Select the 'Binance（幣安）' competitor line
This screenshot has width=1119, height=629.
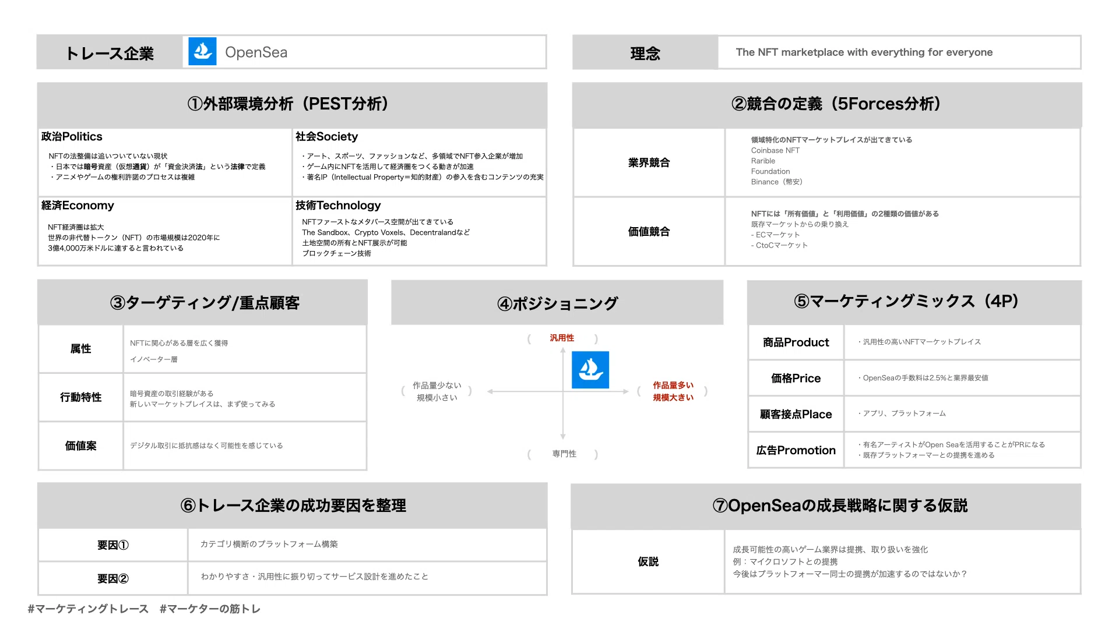pyautogui.click(x=777, y=182)
